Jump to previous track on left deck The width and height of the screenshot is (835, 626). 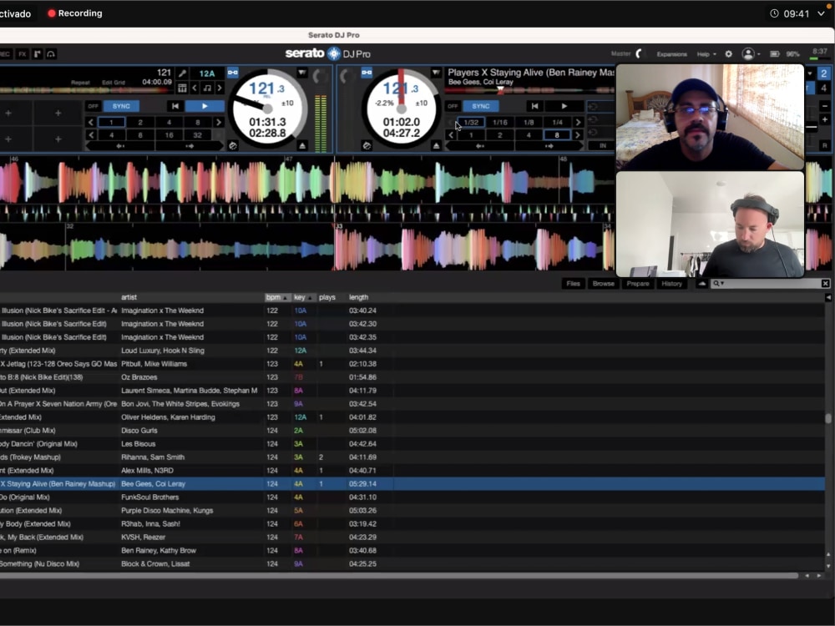click(175, 106)
